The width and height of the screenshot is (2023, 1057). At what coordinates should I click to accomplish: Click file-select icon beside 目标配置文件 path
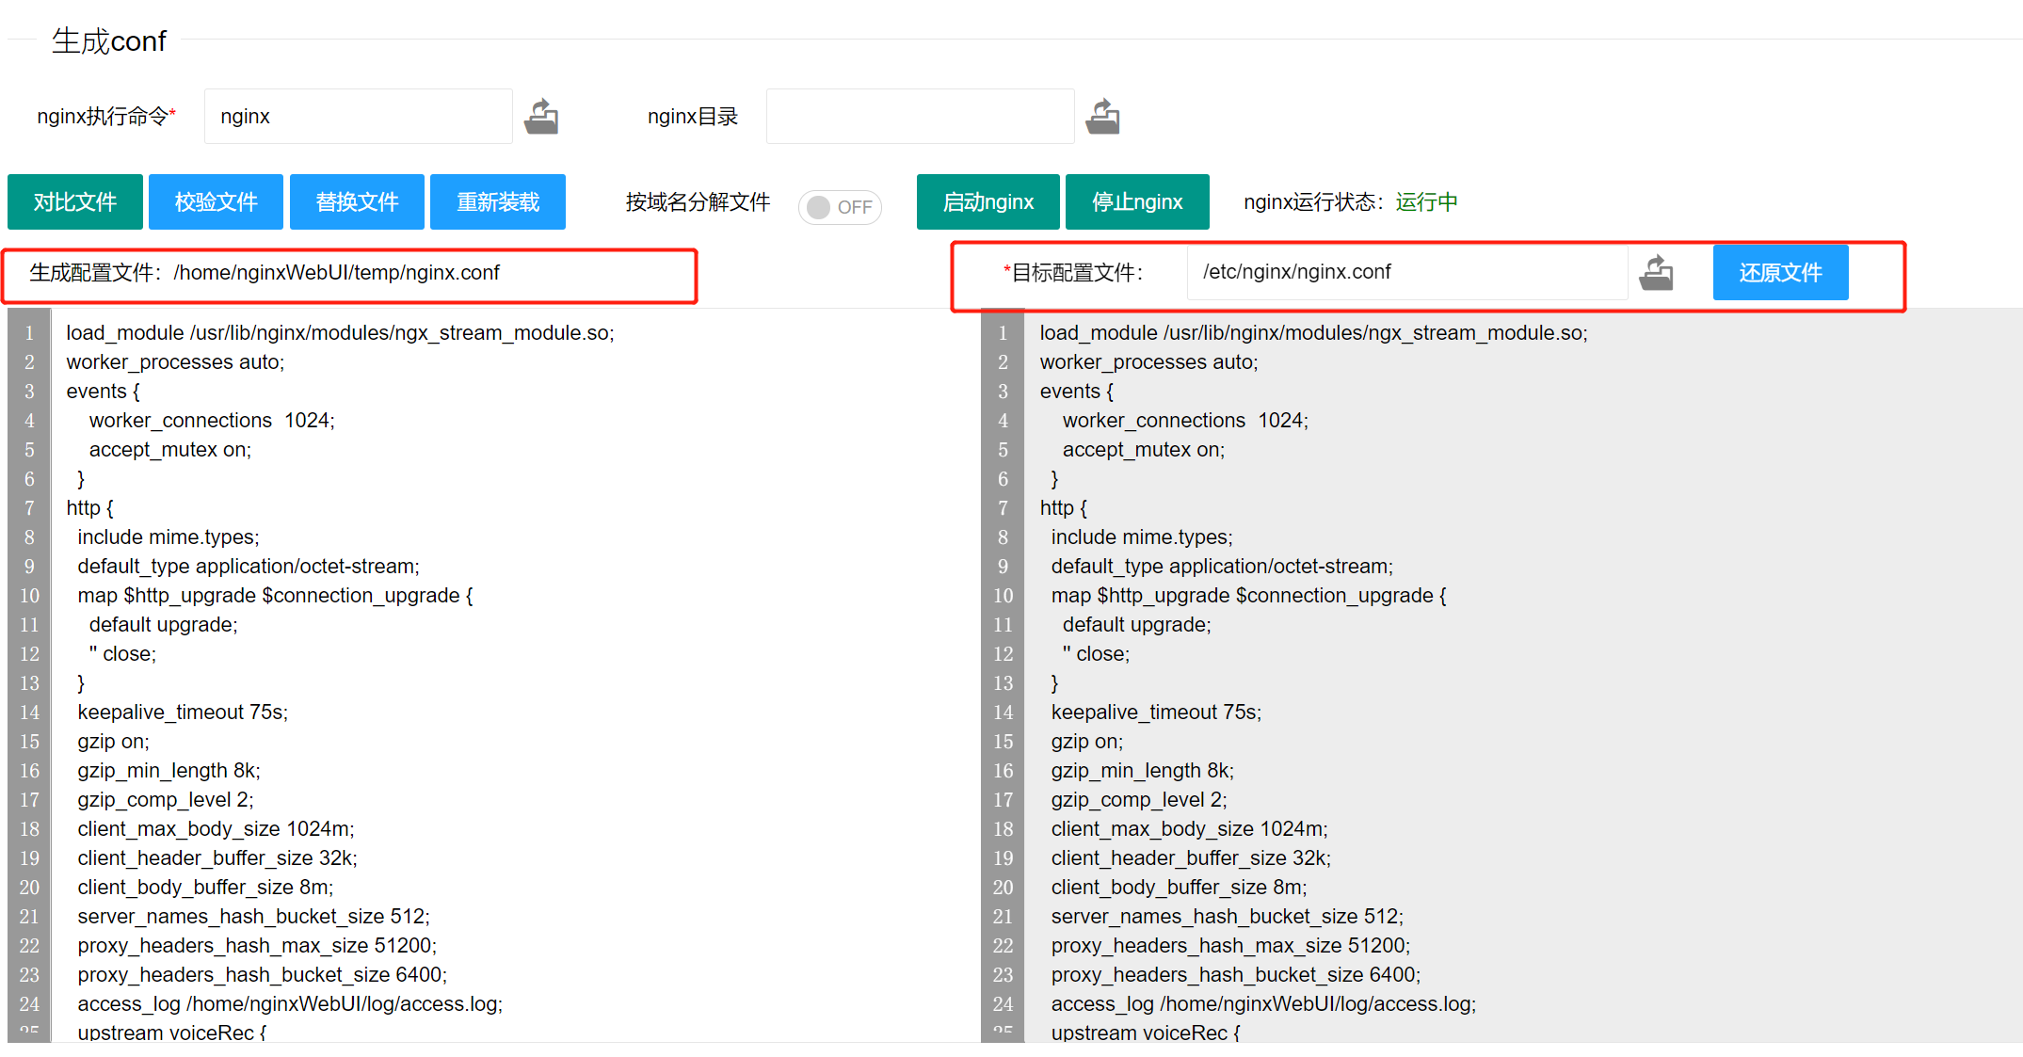pyautogui.click(x=1656, y=273)
